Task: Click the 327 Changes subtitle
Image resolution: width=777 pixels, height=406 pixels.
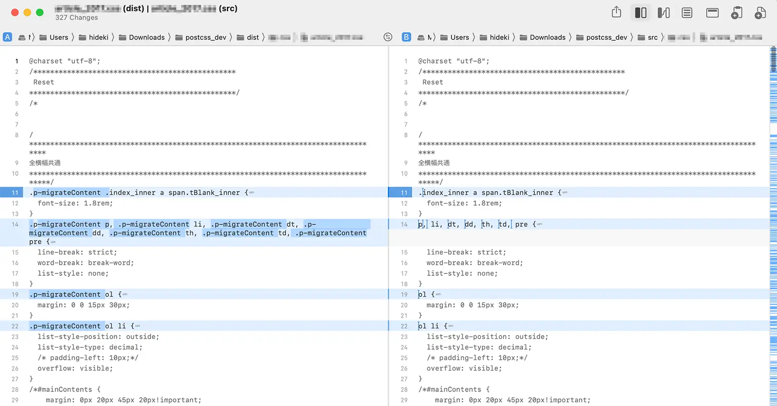Action: 76,17
